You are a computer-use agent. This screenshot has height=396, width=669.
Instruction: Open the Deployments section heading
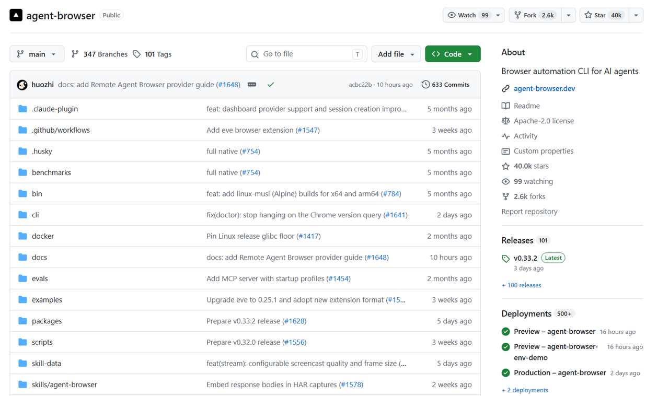click(526, 313)
